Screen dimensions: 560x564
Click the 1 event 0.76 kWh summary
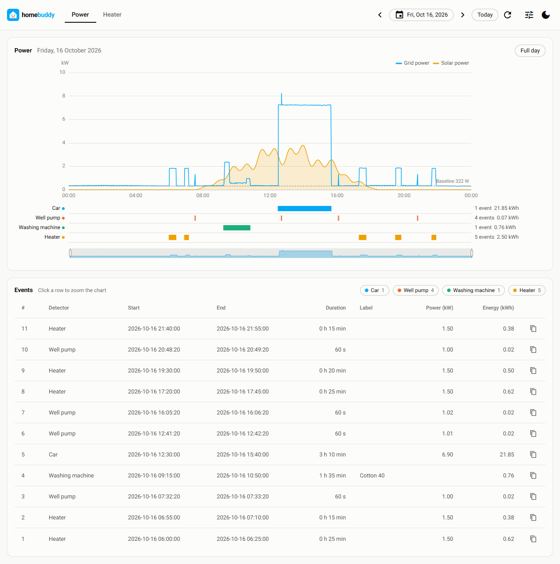coord(495,227)
